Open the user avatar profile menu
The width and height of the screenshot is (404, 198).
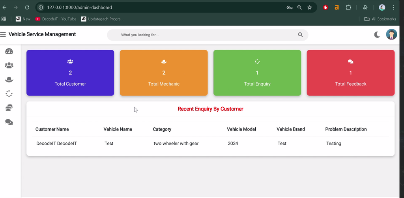[x=391, y=34]
